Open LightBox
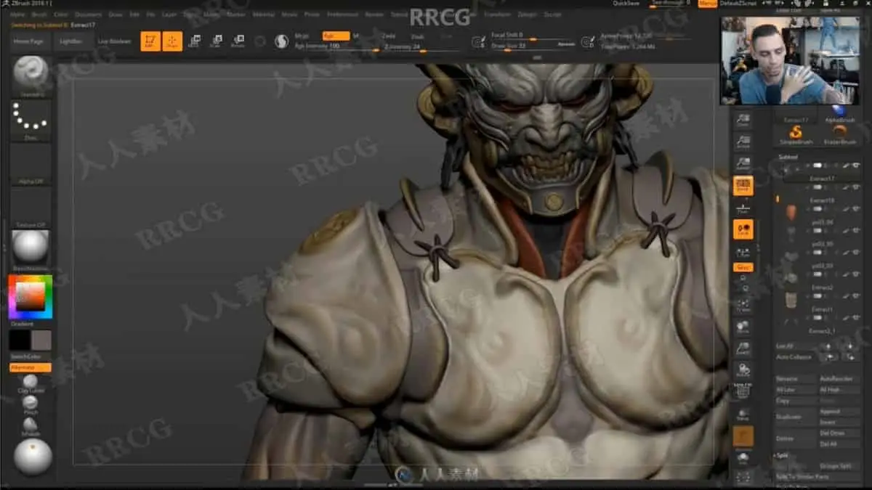 (x=71, y=41)
